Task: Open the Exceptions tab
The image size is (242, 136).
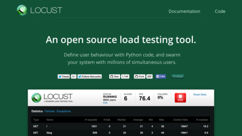Action: [x=64, y=111]
